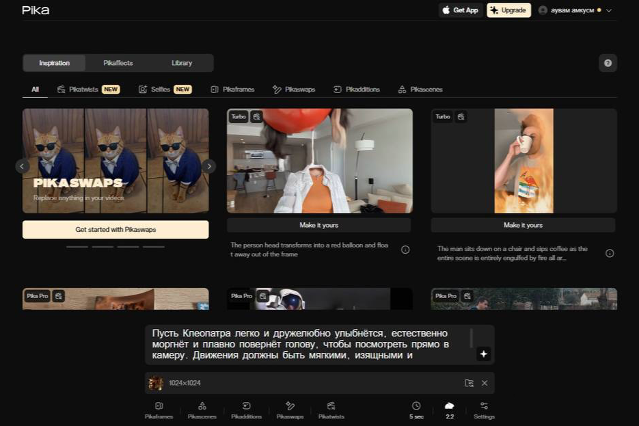Click Get started with Pikaswaps
This screenshot has width=639, height=426.
(x=115, y=229)
